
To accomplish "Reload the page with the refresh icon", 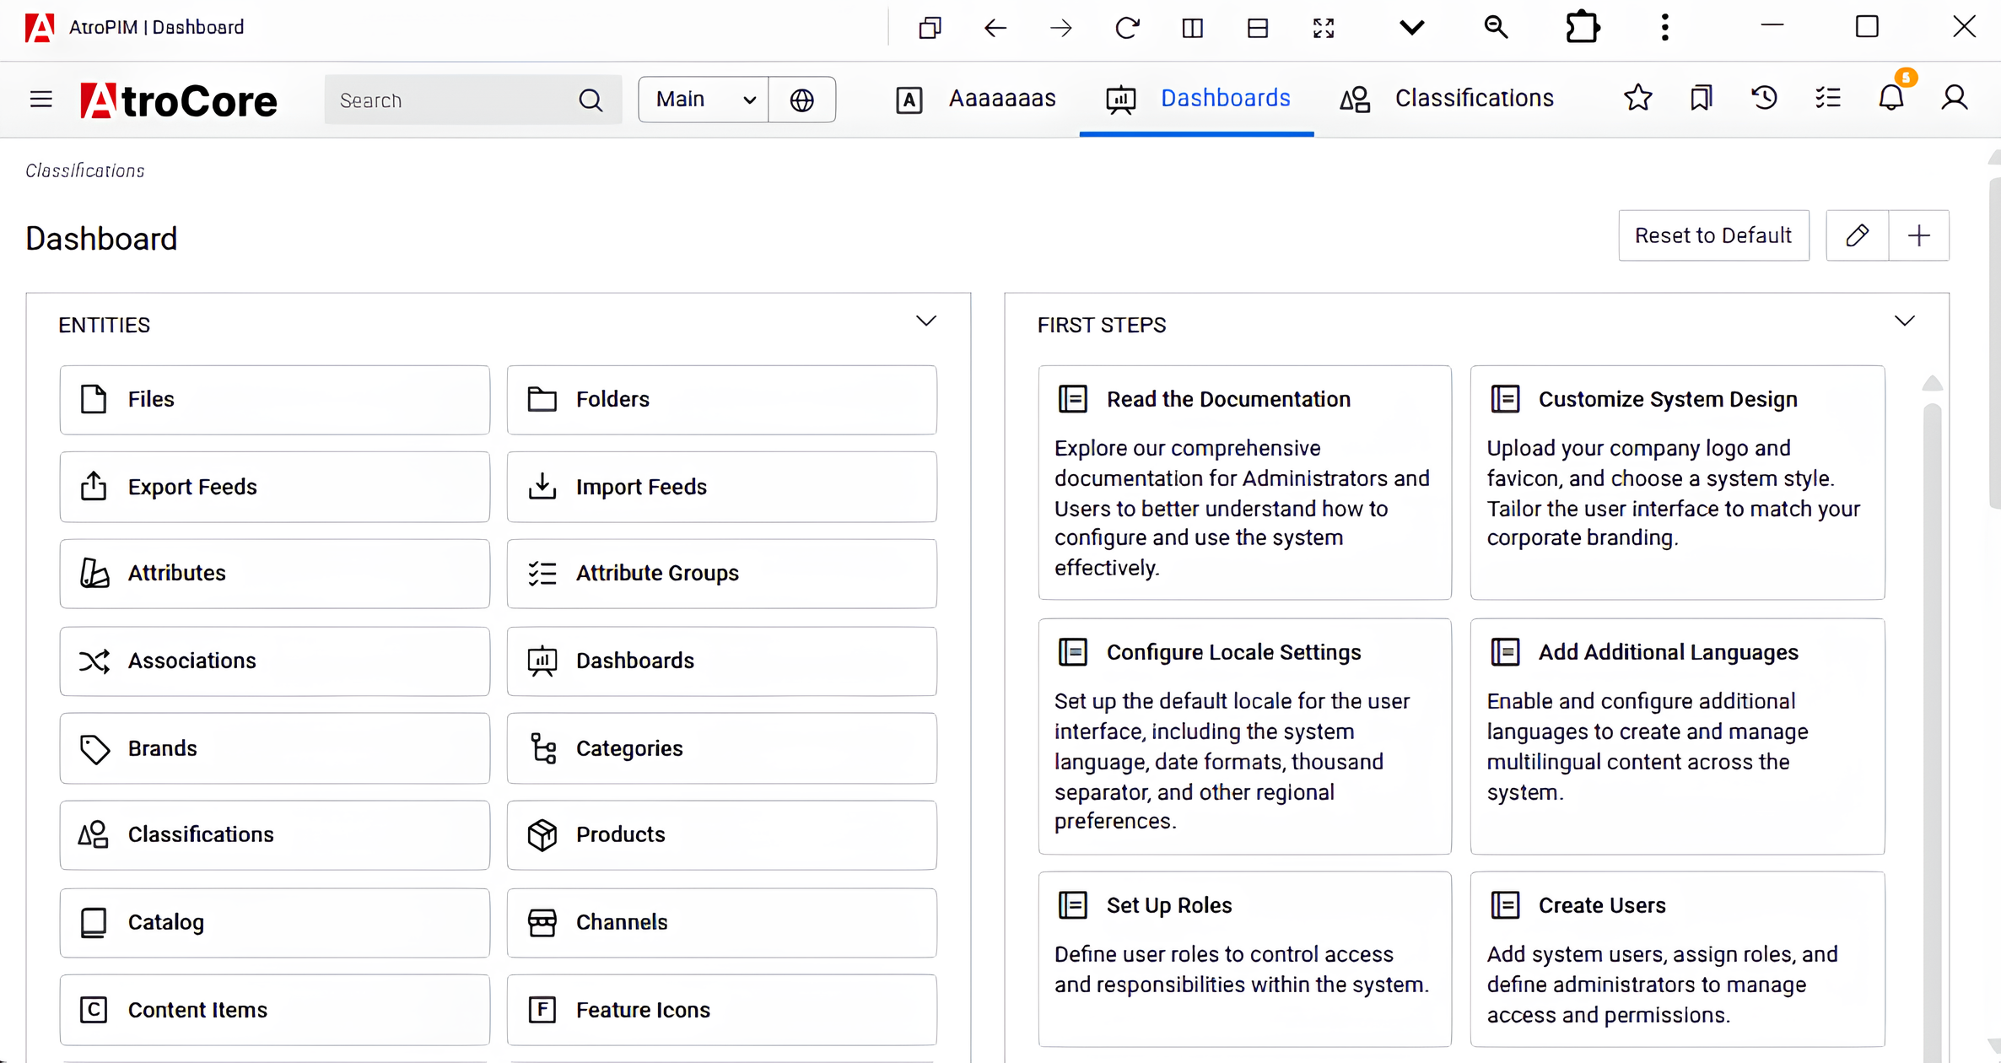I will coord(1126,27).
